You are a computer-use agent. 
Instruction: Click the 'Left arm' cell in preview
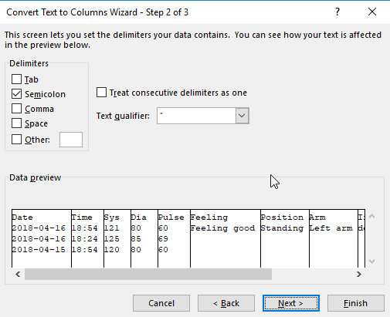331,228
